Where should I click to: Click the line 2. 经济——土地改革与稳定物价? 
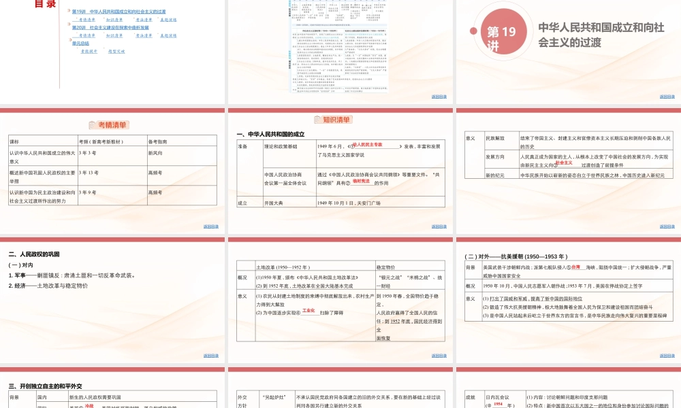tap(48, 286)
